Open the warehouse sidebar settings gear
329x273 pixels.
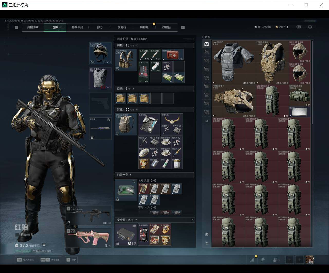(206, 121)
